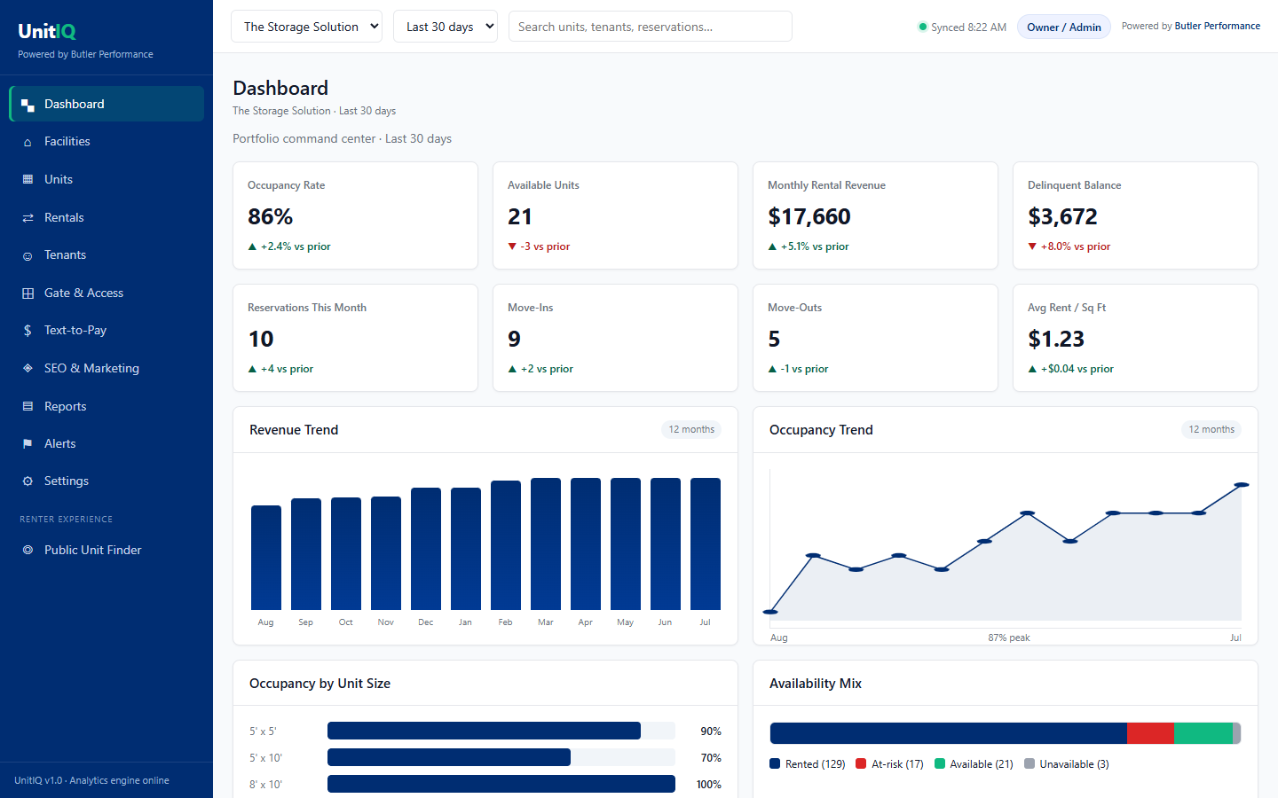This screenshot has height=798, width=1278.
Task: Click the Delinquent Balance card
Action: pos(1135,215)
